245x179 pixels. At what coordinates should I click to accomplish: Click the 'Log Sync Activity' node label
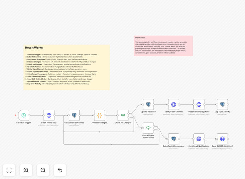222,112
